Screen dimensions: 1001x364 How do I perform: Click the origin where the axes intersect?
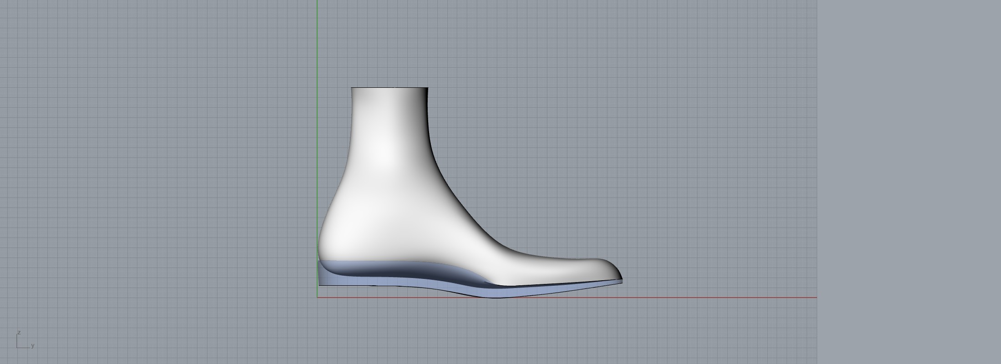coord(317,298)
